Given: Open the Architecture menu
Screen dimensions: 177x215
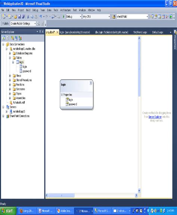Looking at the screenshot, I should click(x=65, y=10).
